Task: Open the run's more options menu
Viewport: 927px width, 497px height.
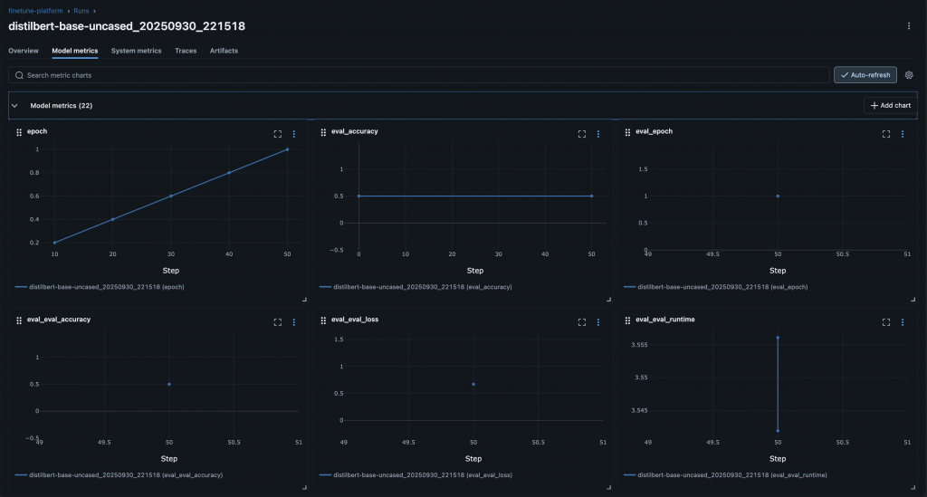Action: (x=909, y=26)
